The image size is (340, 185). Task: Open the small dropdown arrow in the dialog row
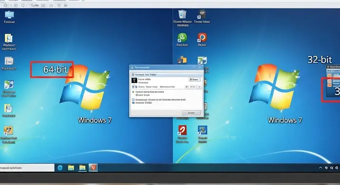pyautogui.click(x=187, y=87)
